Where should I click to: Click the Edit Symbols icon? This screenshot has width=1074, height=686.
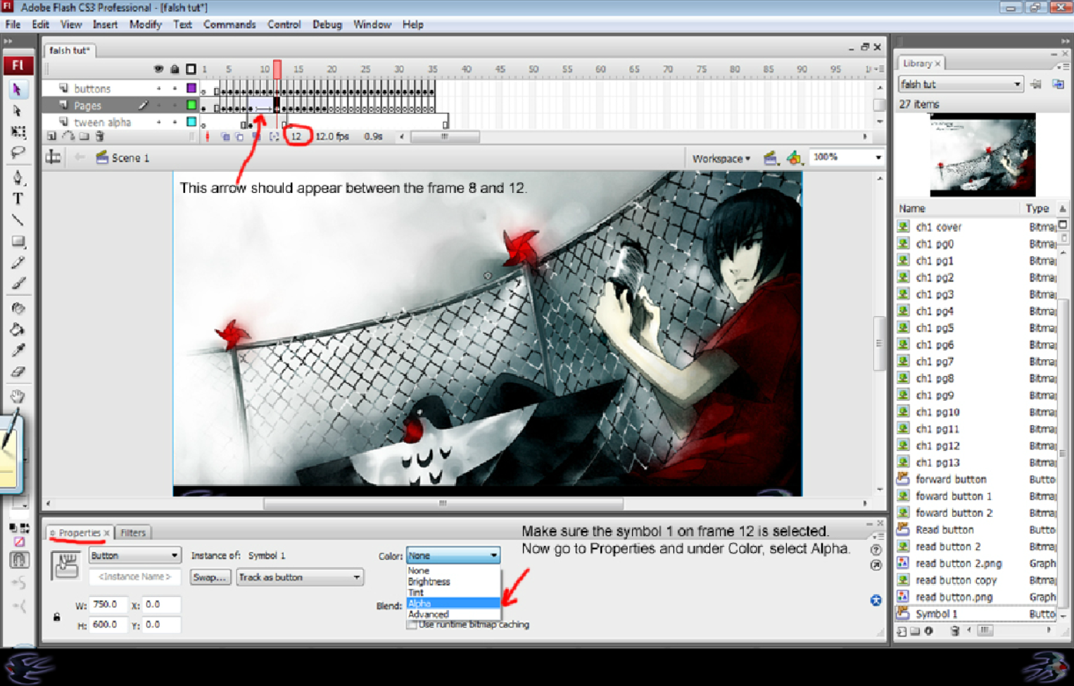tap(794, 158)
